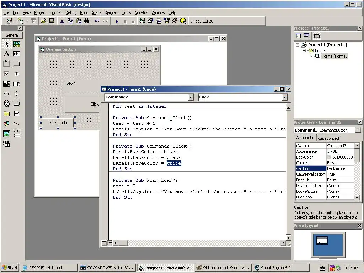
Task: Select the horizontal scrollbar tool
Action: 7,94
